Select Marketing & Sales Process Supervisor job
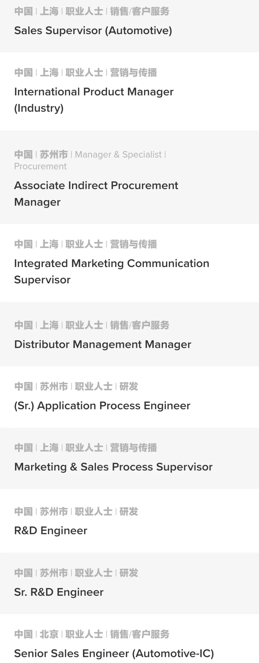The width and height of the screenshot is (259, 663). (113, 467)
